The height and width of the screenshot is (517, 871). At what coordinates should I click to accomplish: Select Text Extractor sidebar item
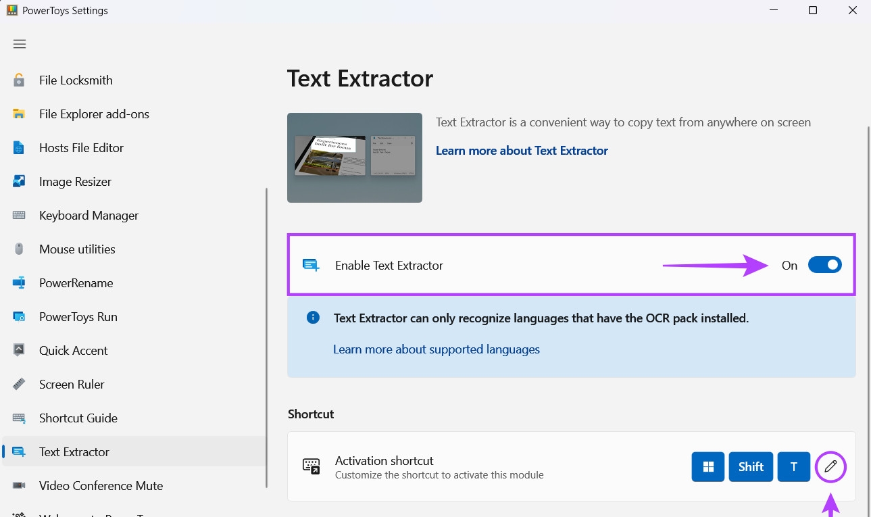pos(134,451)
